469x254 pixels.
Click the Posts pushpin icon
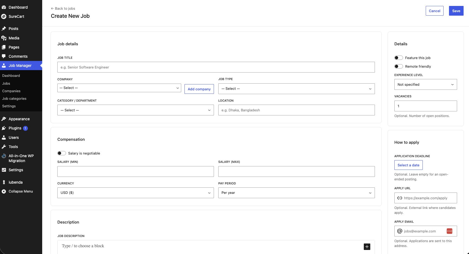(x=4, y=29)
